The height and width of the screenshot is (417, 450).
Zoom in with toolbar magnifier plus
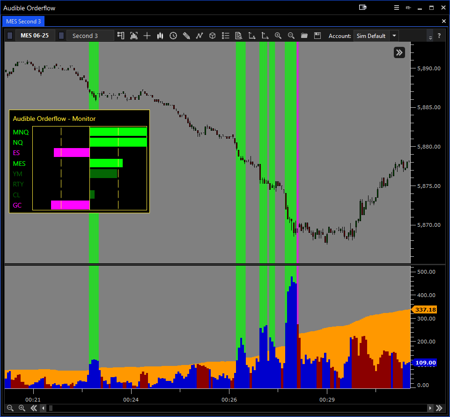(278, 36)
